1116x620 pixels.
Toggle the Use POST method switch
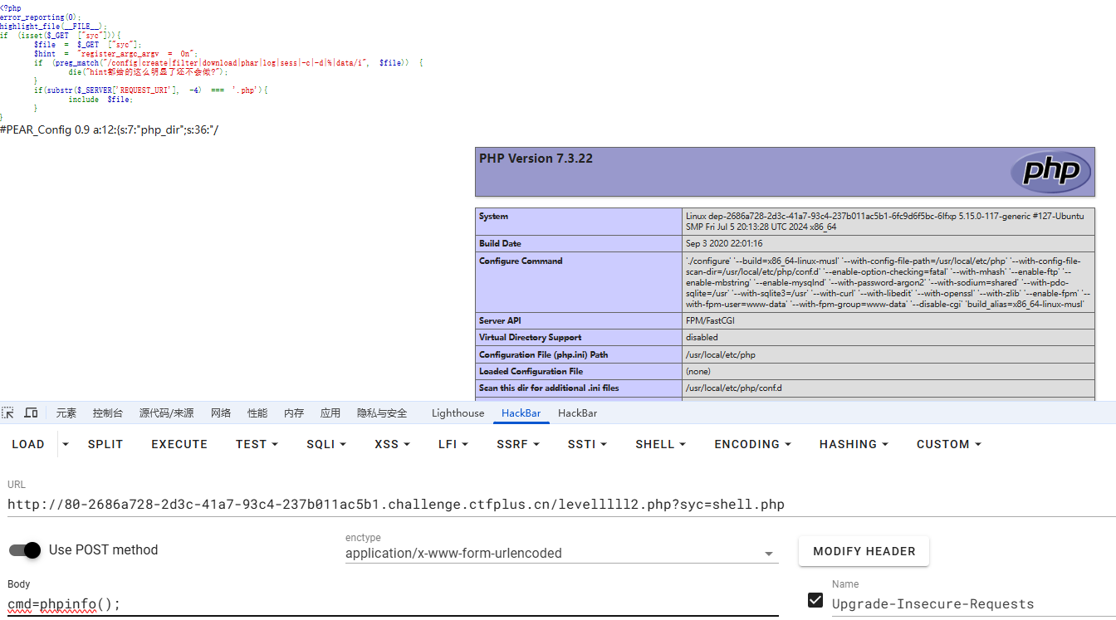click(26, 550)
